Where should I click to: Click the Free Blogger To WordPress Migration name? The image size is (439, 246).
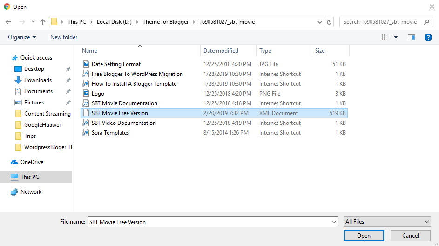[x=137, y=74]
